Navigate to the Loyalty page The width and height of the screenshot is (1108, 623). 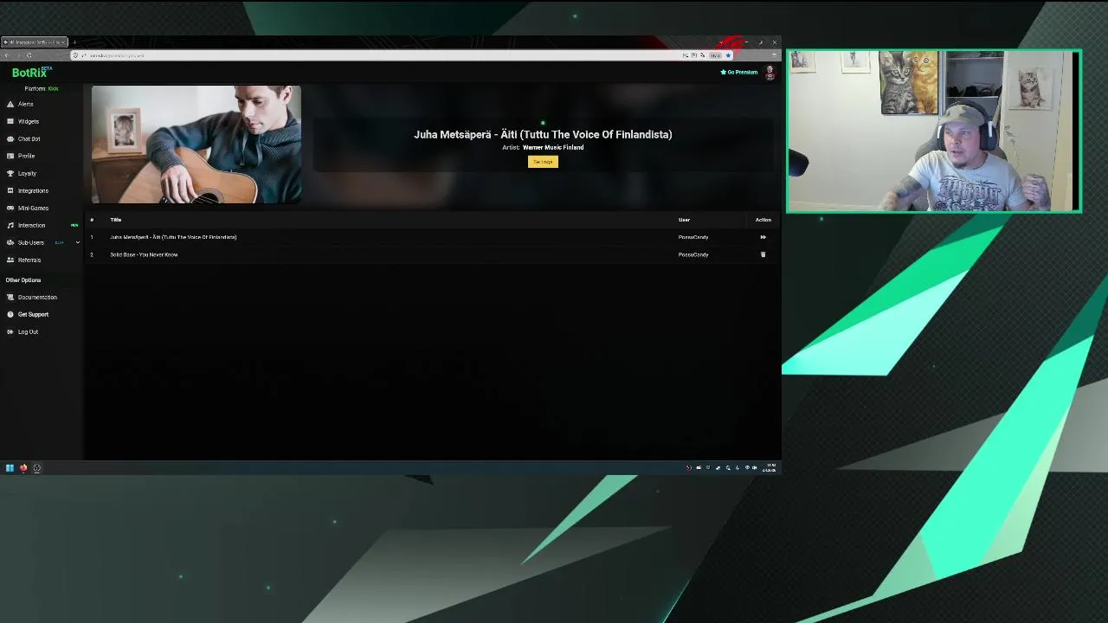[27, 173]
